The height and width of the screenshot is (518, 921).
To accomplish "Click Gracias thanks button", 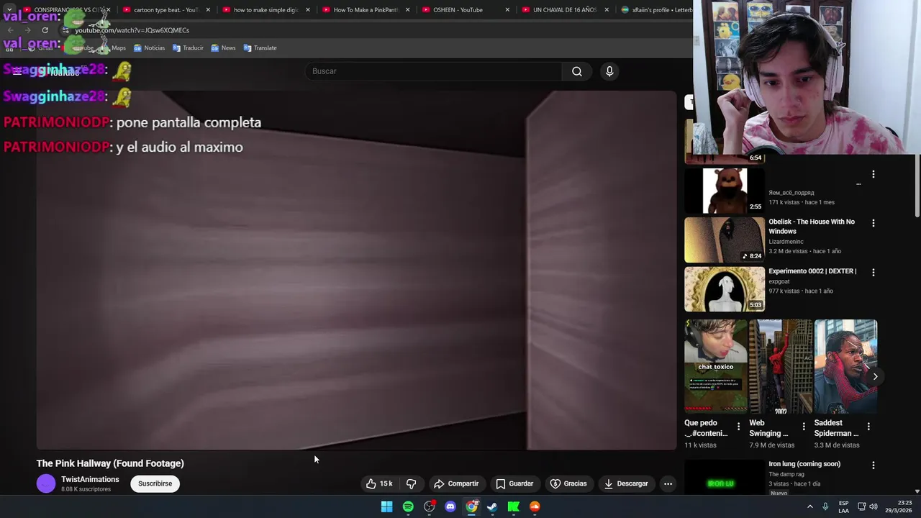I will (x=568, y=483).
